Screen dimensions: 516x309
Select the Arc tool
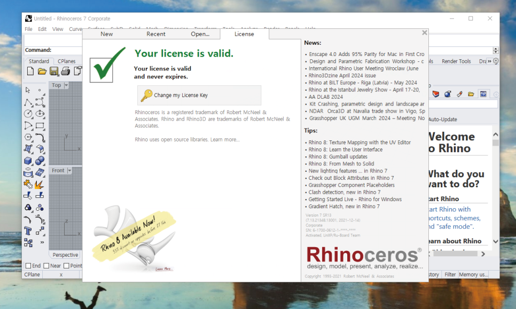[28, 125]
